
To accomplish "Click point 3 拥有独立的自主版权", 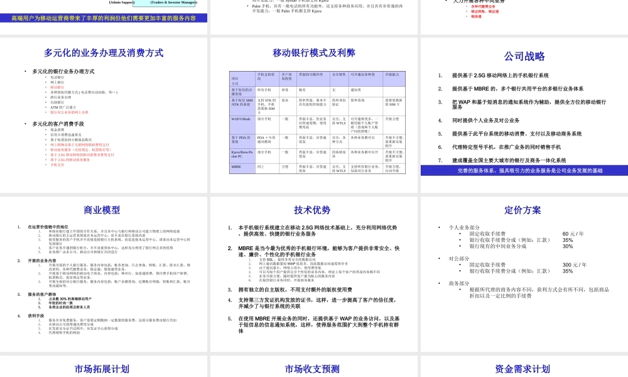I will point(295,290).
